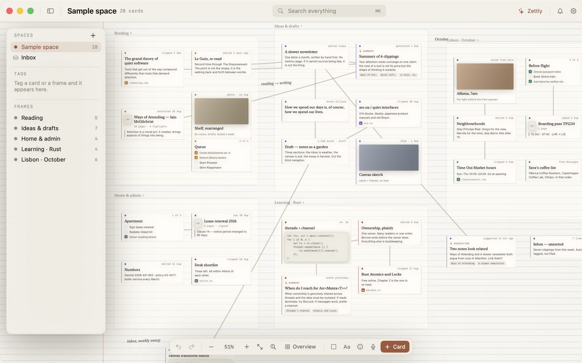Fit canvas with expand arrows icon

point(260,347)
